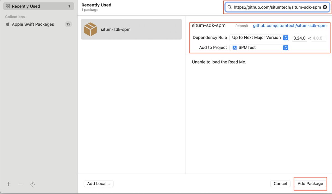Image resolution: width=332 pixels, height=194 pixels.
Task: Click the Reposit label text
Action: (x=242, y=26)
